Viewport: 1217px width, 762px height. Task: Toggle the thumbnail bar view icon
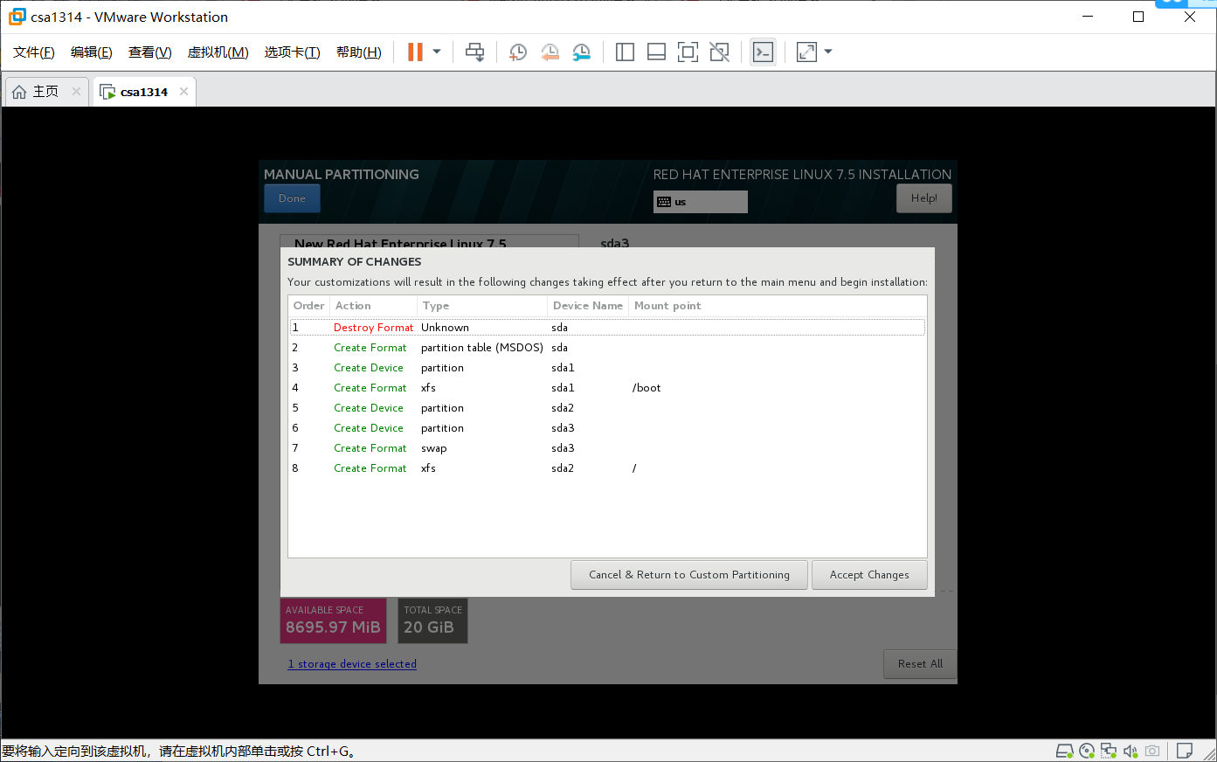656,52
